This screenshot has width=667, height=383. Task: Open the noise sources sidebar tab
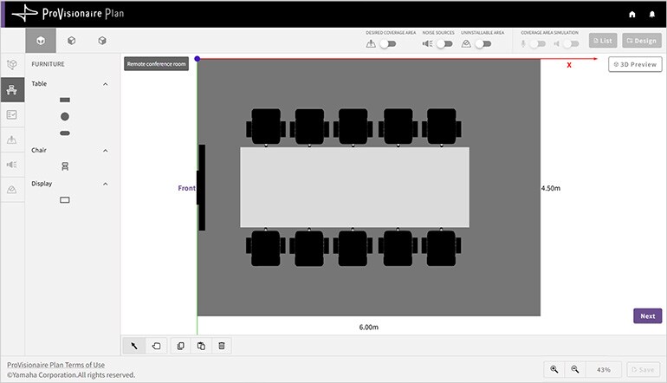point(12,165)
